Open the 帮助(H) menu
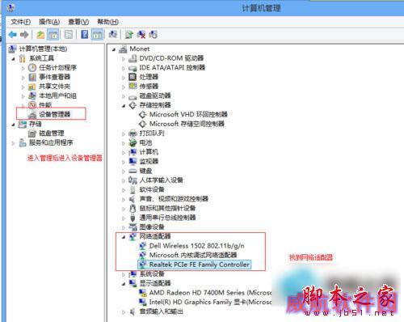Image resolution: width=404 pixels, height=322 pixels. 107,22
